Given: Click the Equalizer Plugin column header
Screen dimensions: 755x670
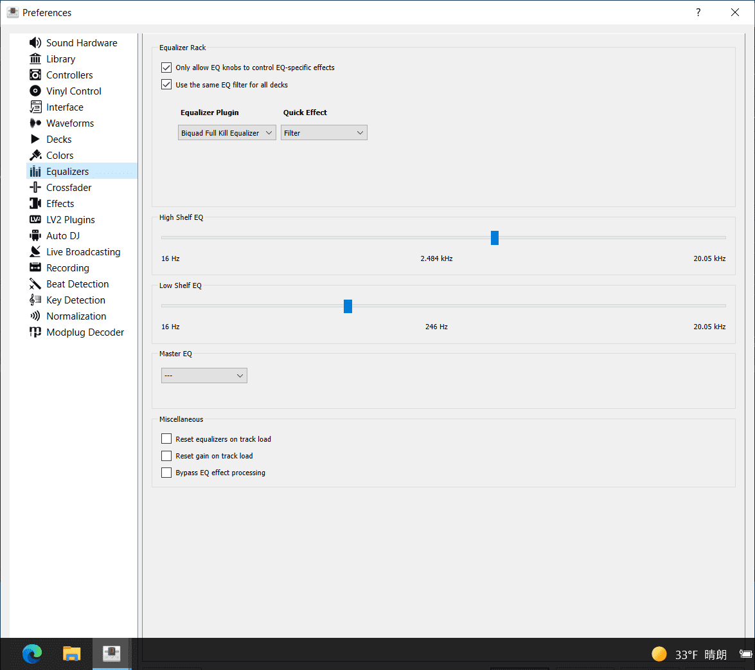Looking at the screenshot, I should tap(209, 113).
